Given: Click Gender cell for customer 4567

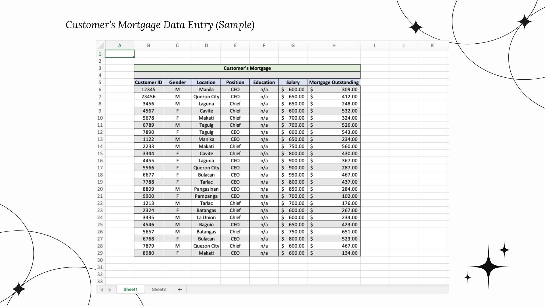Looking at the screenshot, I should tap(177, 111).
